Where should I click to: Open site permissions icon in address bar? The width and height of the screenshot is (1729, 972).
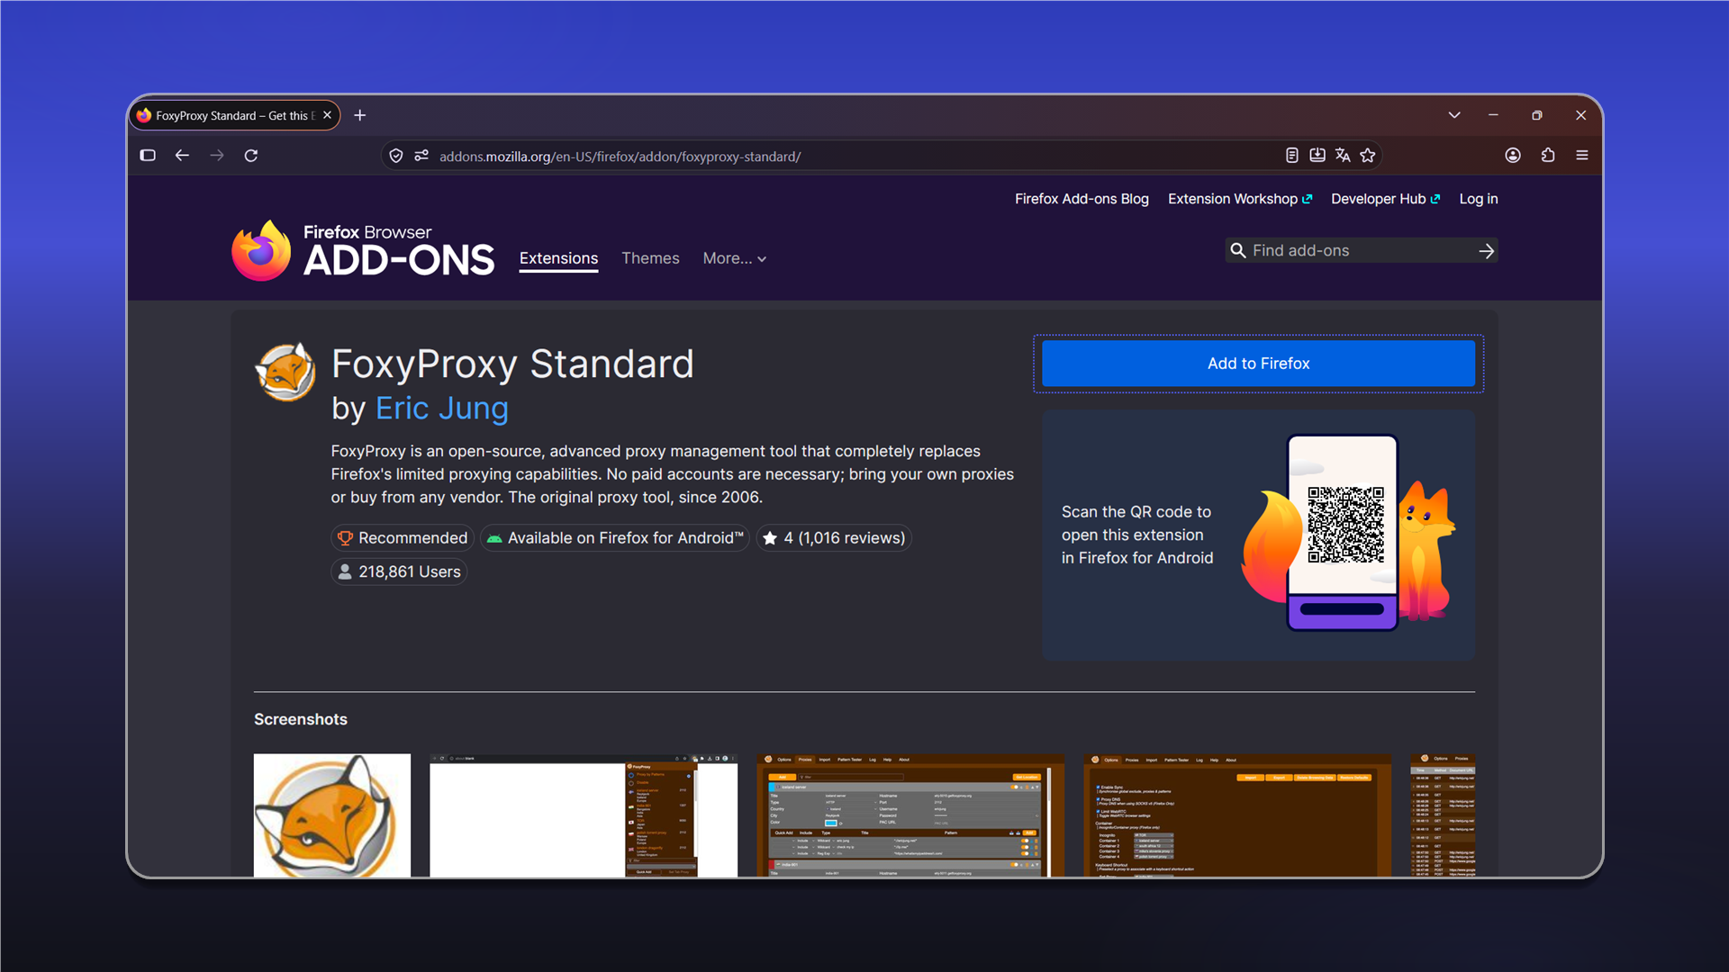[421, 156]
